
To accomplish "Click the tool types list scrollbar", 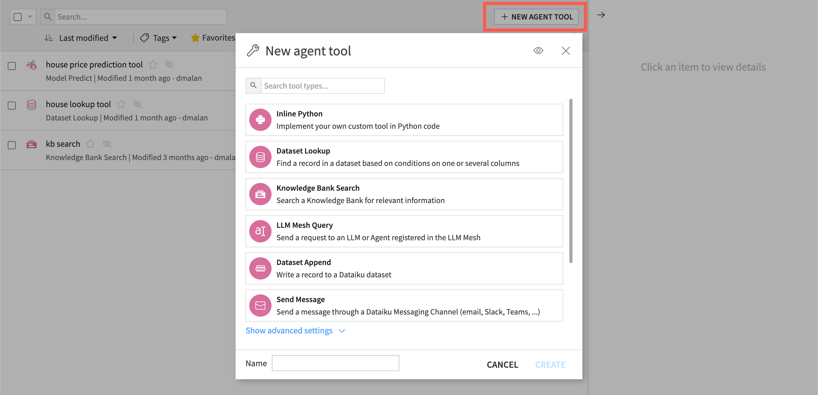I will click(x=571, y=181).
